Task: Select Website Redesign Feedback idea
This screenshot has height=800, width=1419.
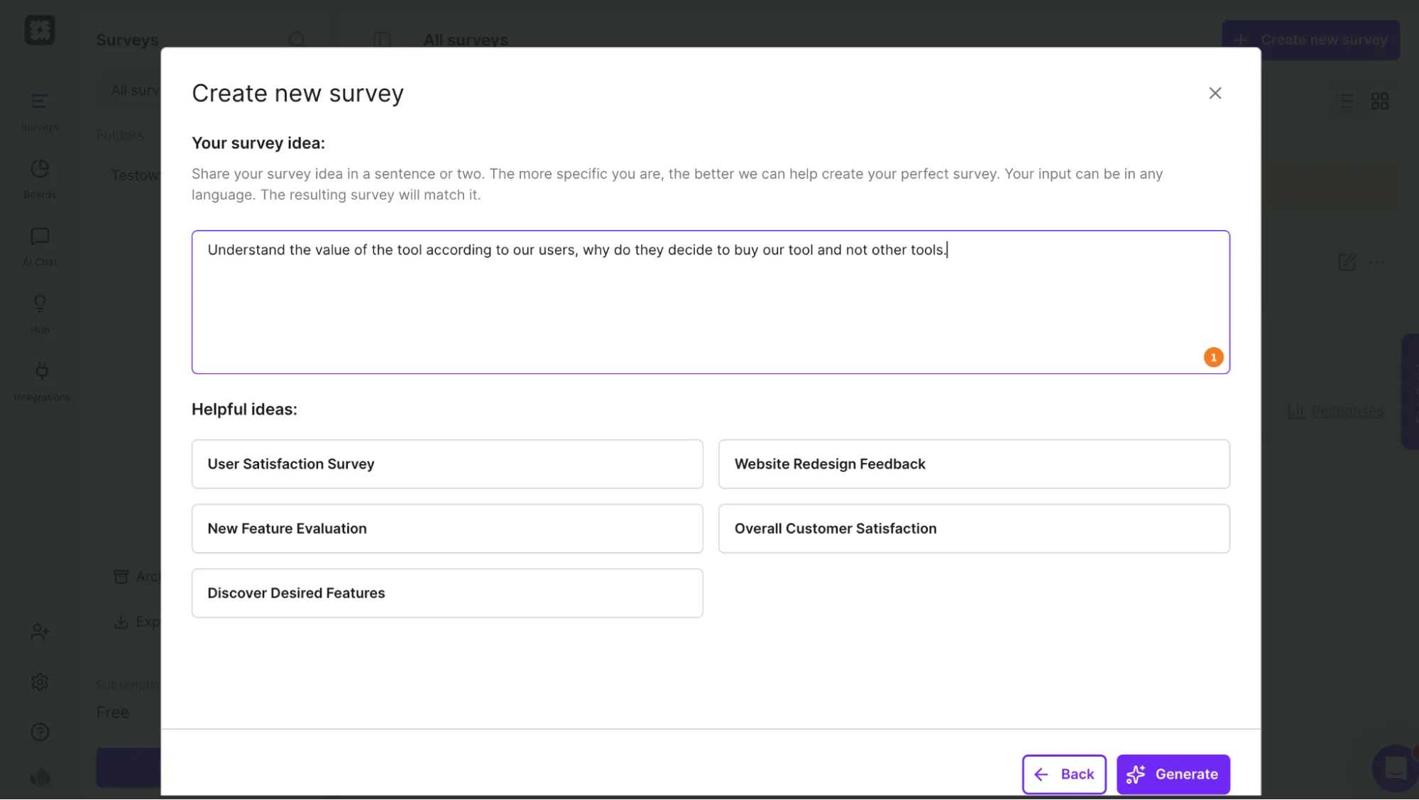Action: point(973,464)
